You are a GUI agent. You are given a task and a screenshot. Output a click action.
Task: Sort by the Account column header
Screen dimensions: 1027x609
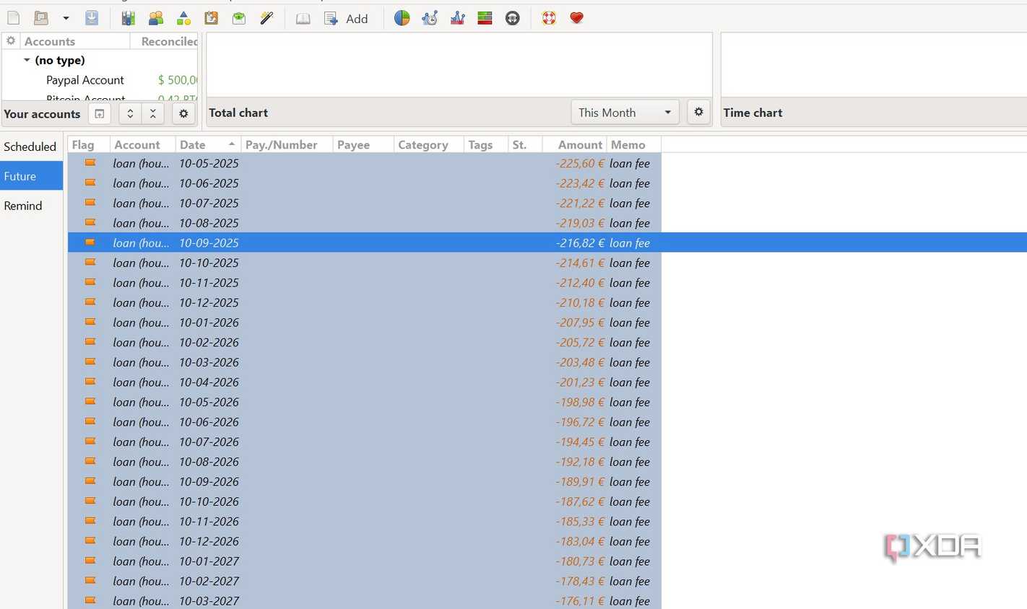pyautogui.click(x=143, y=145)
